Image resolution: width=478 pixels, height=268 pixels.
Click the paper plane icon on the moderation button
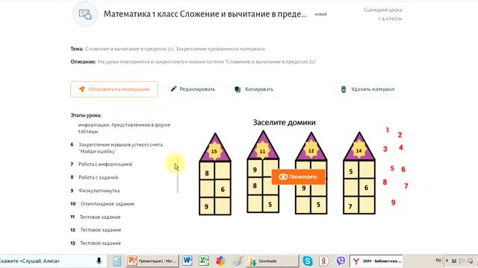(x=81, y=89)
